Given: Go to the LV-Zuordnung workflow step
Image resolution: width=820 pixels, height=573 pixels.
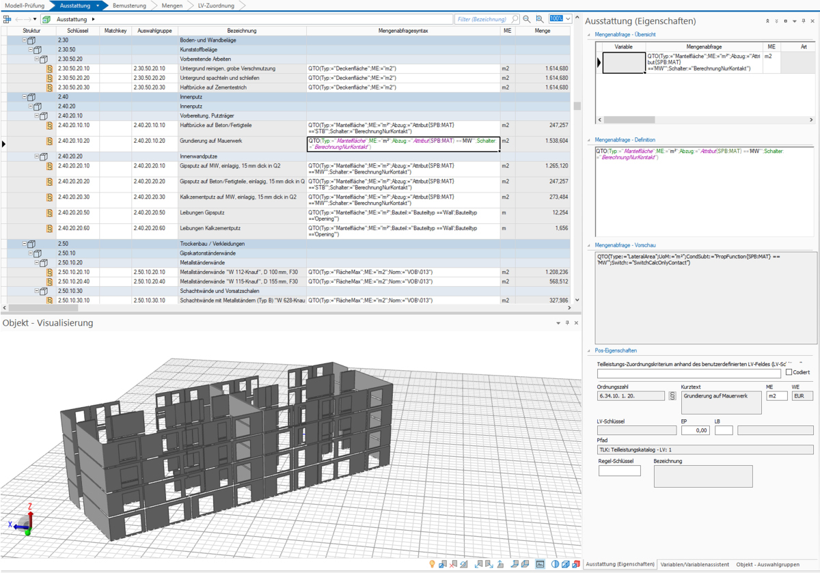Looking at the screenshot, I should coord(215,5).
